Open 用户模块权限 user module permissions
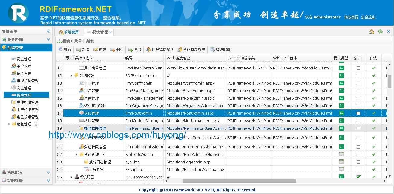This screenshot has width=394, height=194. [160, 50]
